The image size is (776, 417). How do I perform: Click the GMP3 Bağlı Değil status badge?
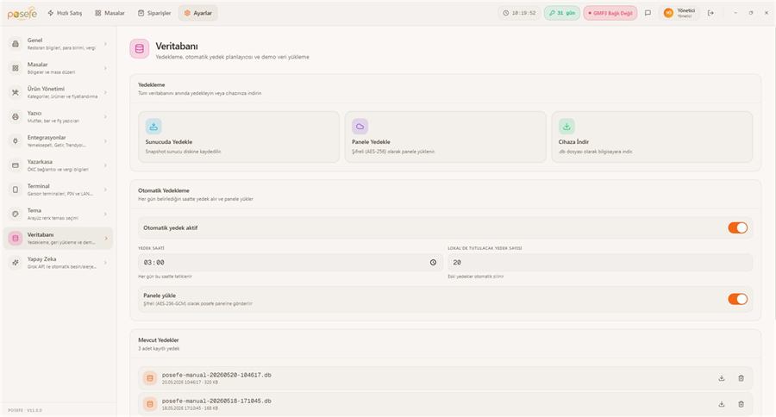[610, 13]
